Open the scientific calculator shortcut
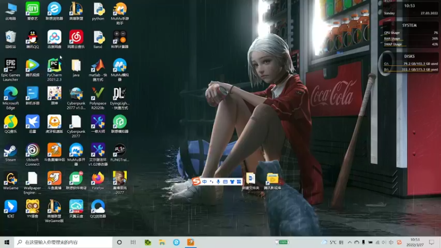 (x=120, y=39)
